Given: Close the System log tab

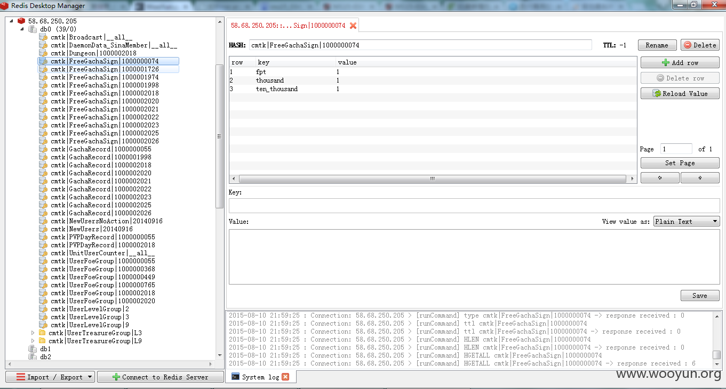Looking at the screenshot, I should pyautogui.click(x=285, y=377).
